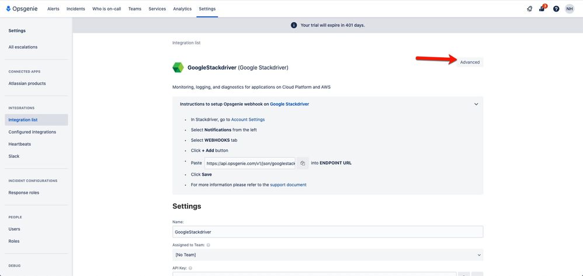The height and width of the screenshot is (276, 583).
Task: Open Who is on-call tab
Action: click(107, 9)
